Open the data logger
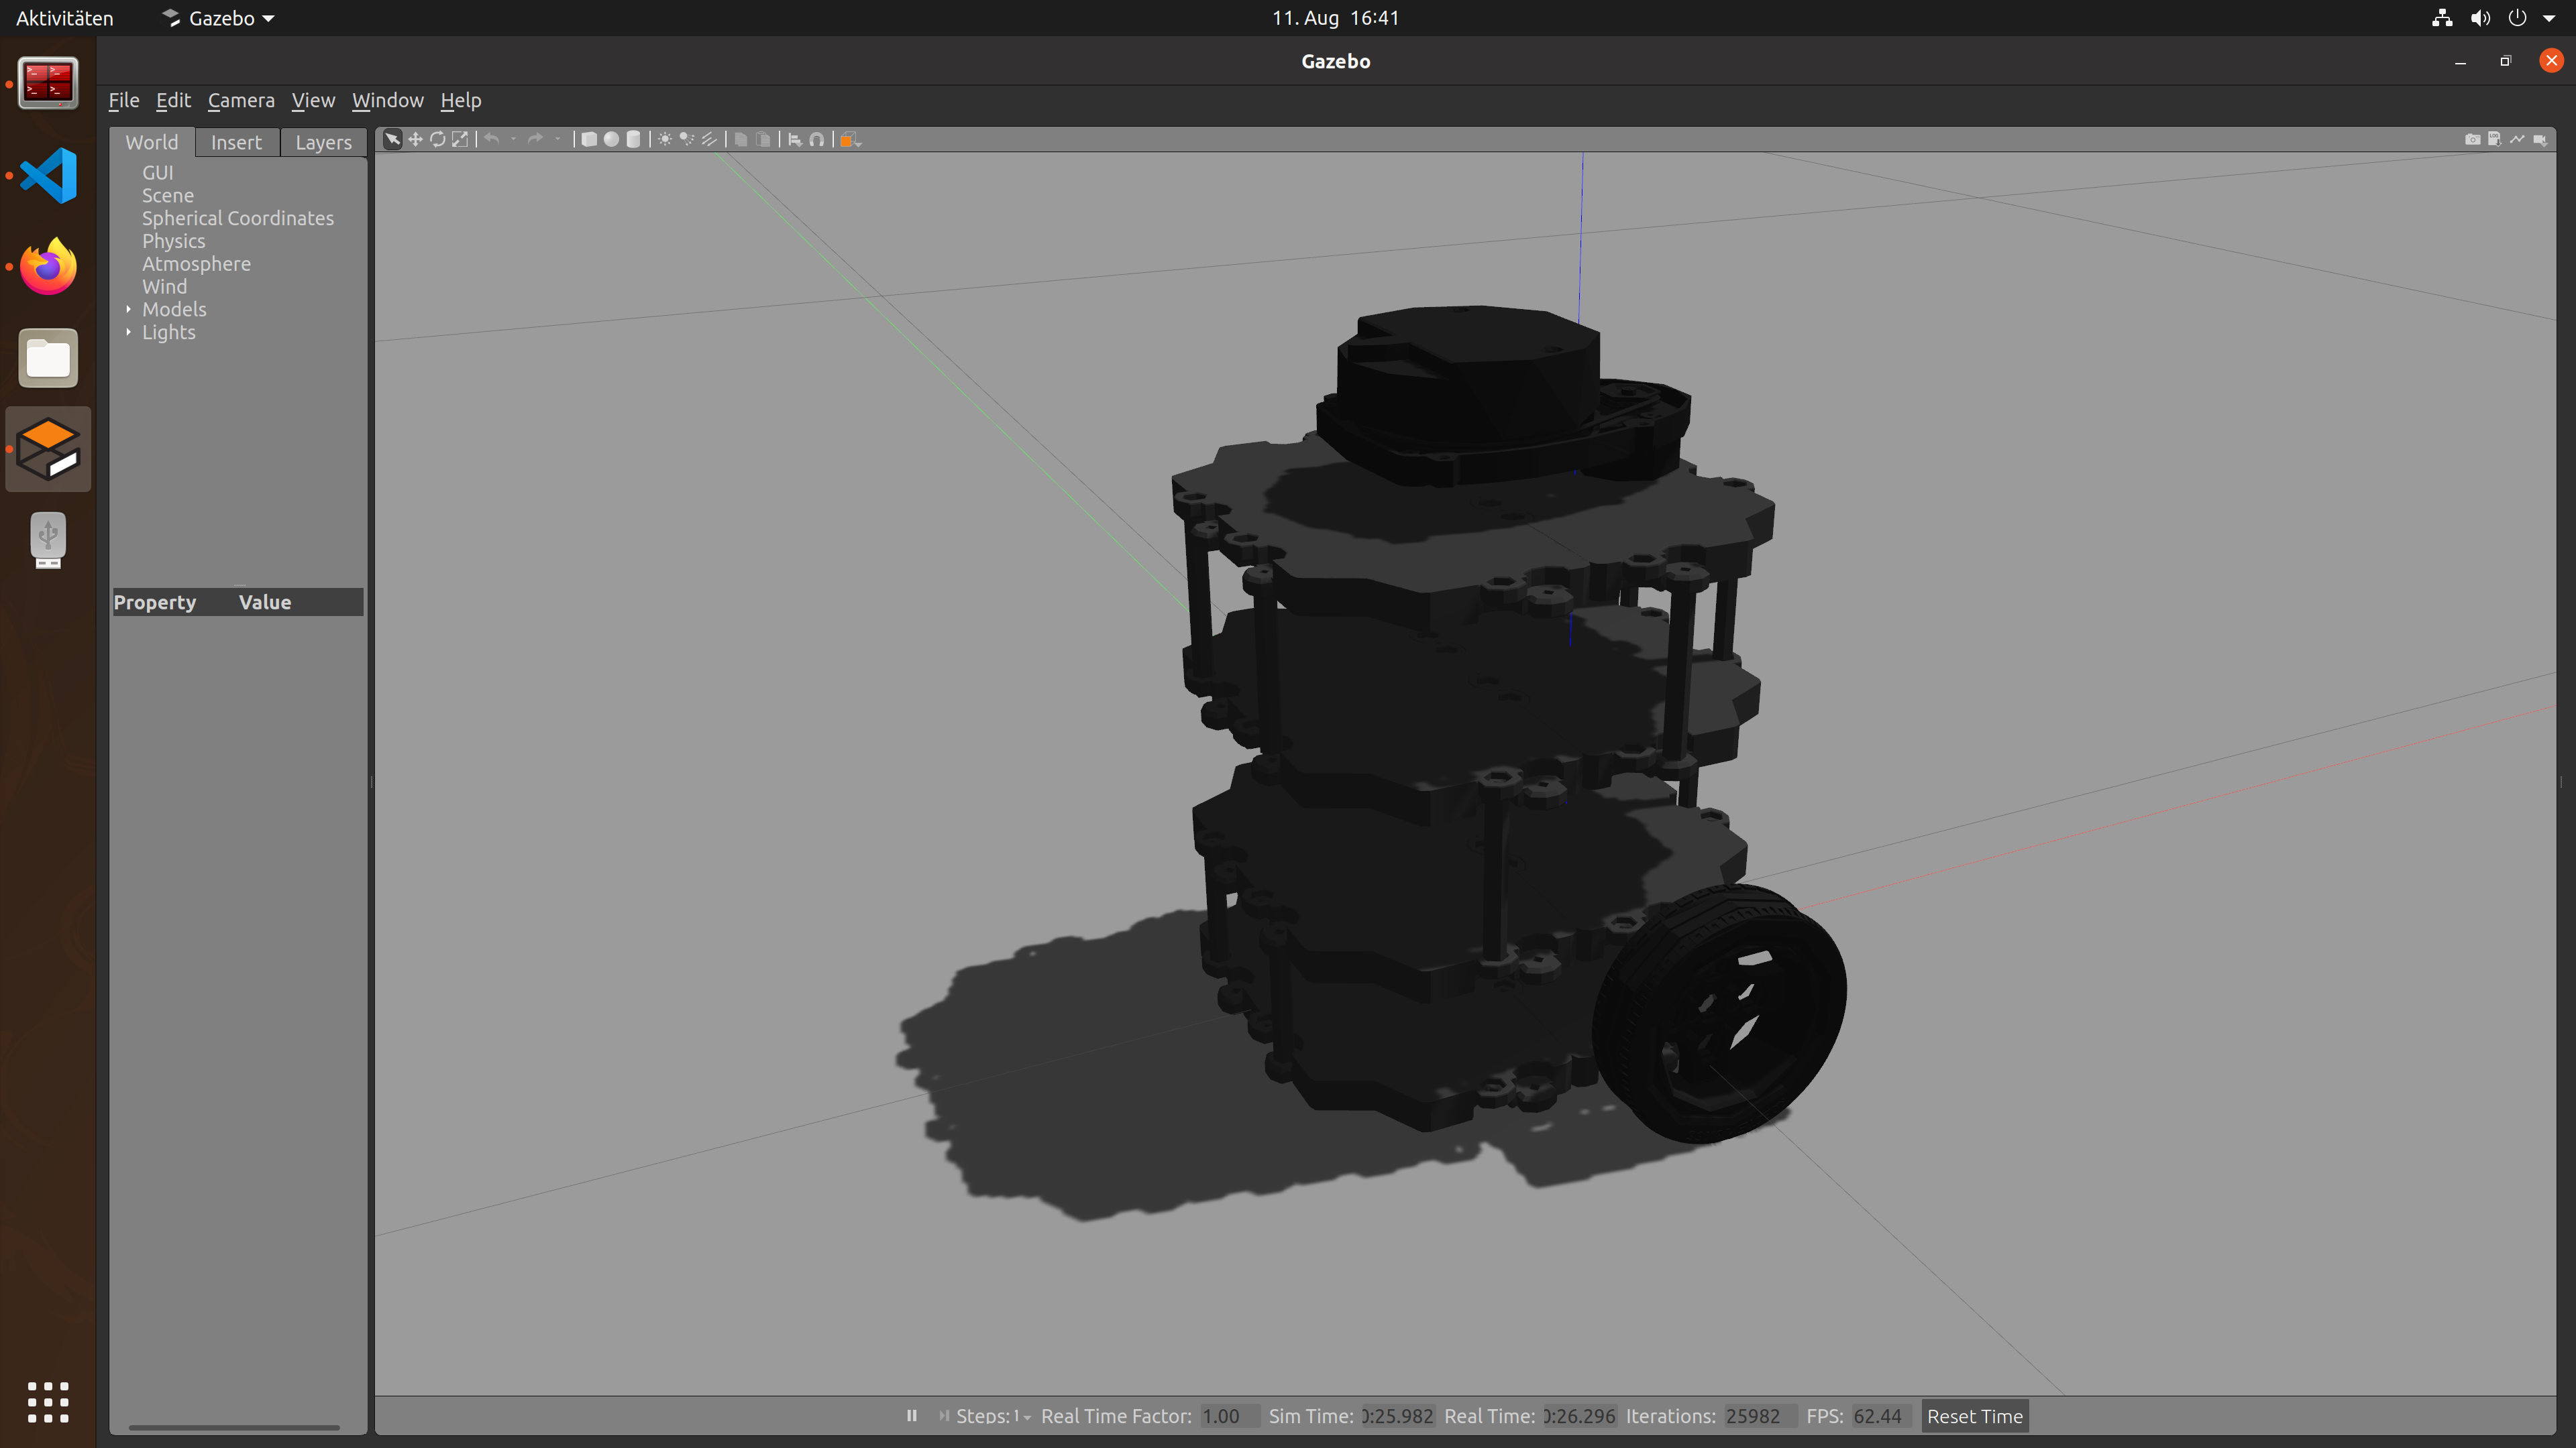 coord(2494,140)
